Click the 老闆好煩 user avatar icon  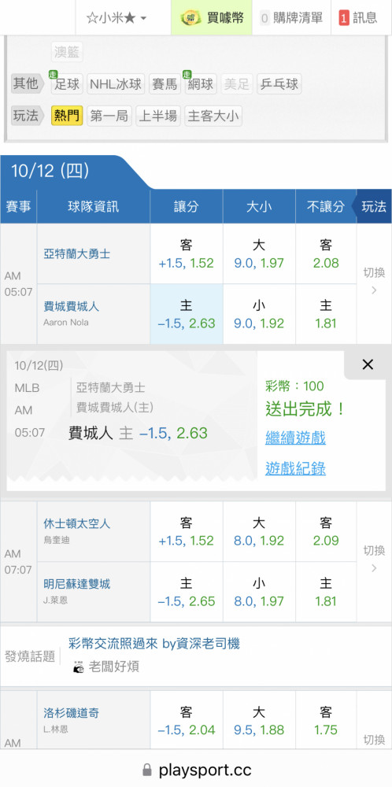pos(79,667)
